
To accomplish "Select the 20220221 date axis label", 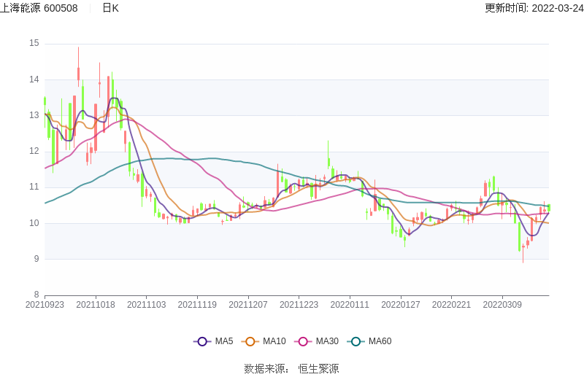I will 451,305.
